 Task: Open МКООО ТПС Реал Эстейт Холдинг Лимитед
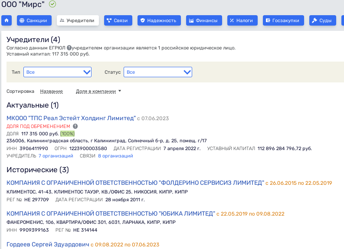(71, 118)
